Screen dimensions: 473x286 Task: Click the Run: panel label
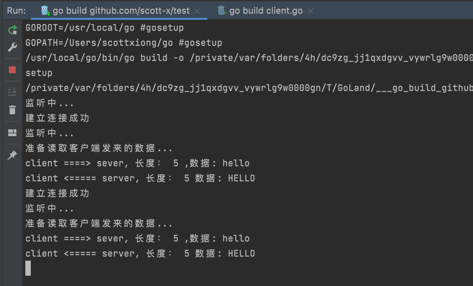[16, 11]
